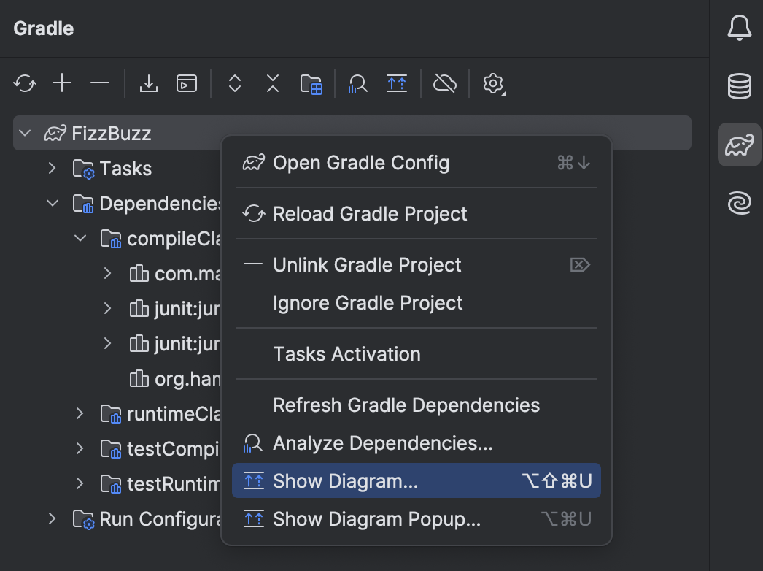This screenshot has width=763, height=571.
Task: Choose Tasks Activation in the context menu
Action: [x=346, y=353]
